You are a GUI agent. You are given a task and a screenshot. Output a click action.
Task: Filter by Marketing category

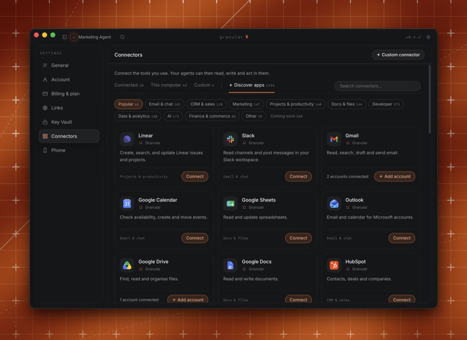[246, 104]
